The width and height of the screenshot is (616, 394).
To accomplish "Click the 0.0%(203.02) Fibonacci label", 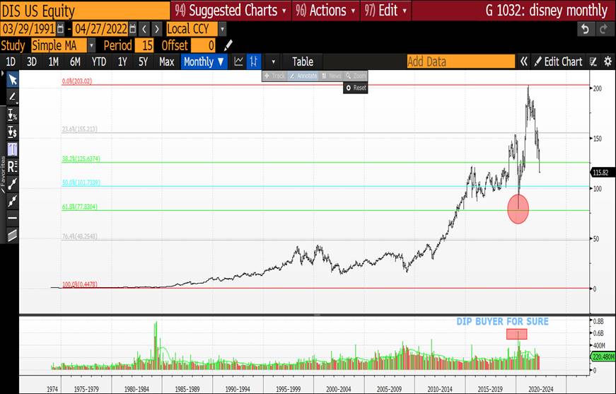I will [77, 81].
